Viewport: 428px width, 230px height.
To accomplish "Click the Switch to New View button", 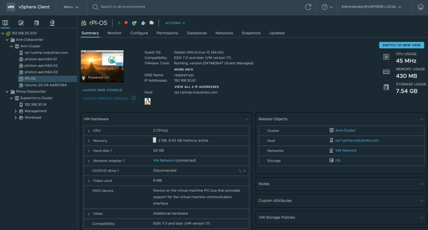I will tap(401, 45).
